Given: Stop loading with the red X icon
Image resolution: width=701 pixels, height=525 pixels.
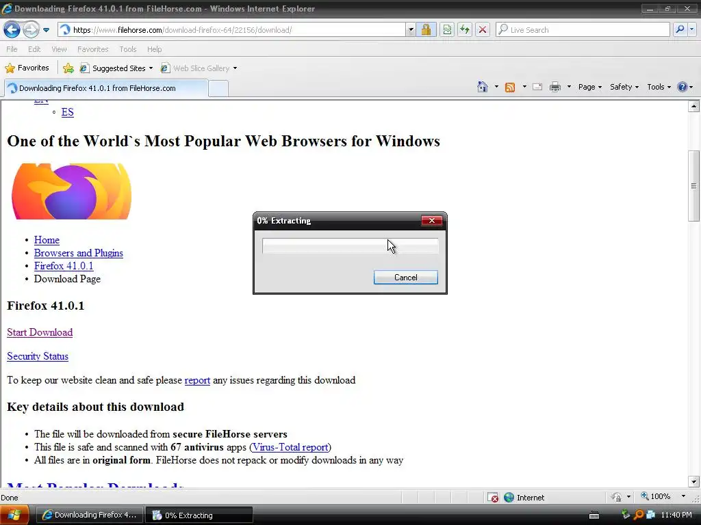Looking at the screenshot, I should click(x=483, y=30).
